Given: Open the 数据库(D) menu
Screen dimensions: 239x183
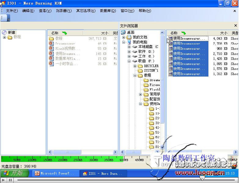Looking at the screenshot, I should point(108,11).
